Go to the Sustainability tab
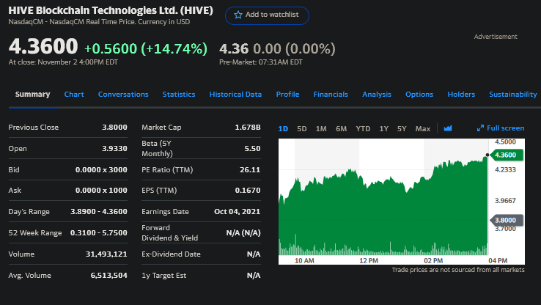 (x=513, y=94)
